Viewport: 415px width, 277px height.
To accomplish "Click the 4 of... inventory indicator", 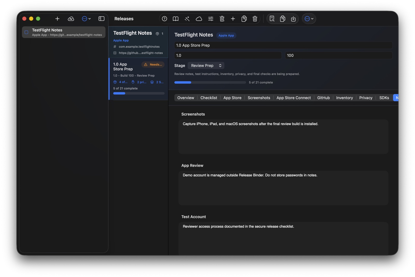I will (121, 82).
